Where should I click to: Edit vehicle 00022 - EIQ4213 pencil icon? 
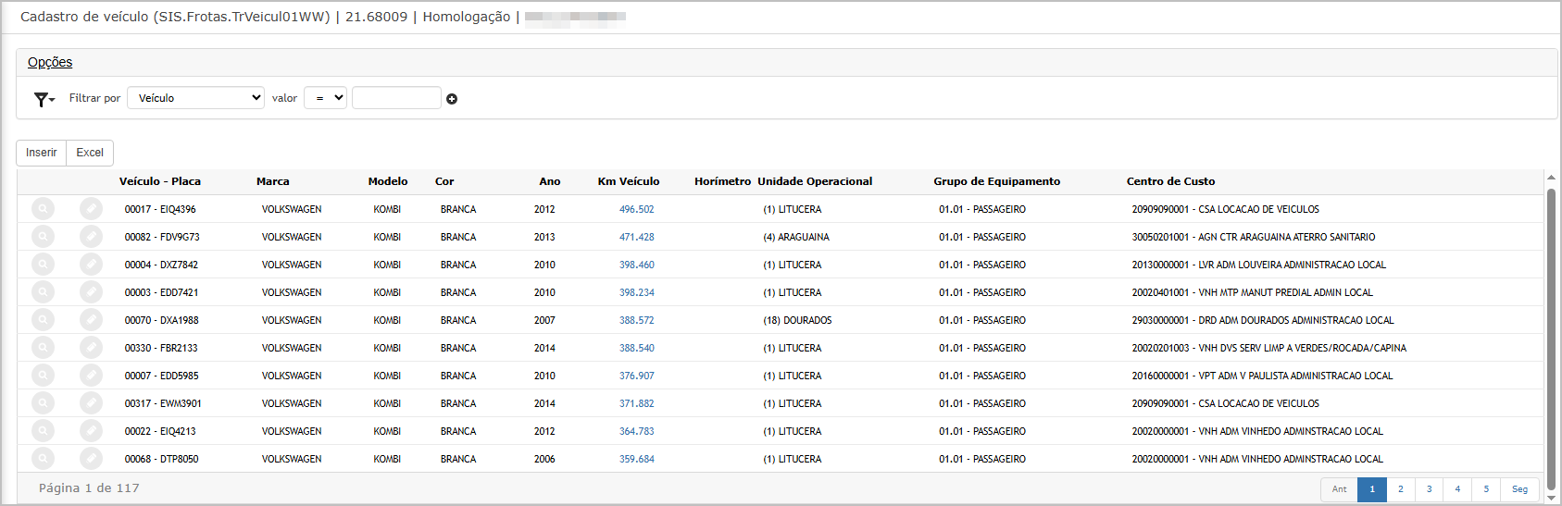click(91, 431)
